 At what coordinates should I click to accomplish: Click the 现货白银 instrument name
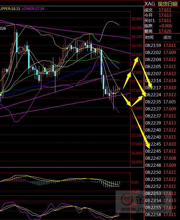click(x=168, y=4)
